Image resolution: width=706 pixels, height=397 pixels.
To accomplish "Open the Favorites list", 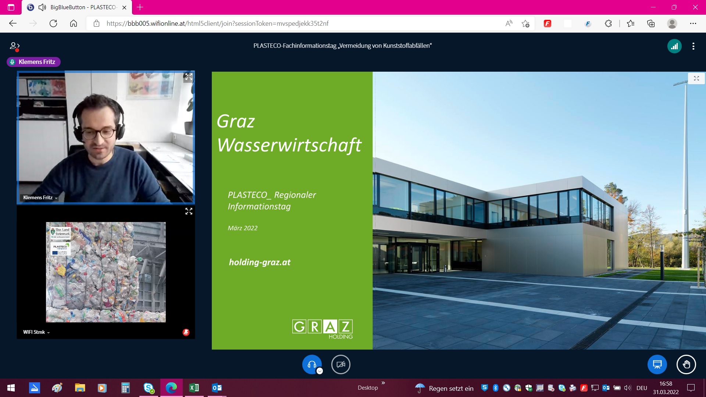I will pos(631,24).
